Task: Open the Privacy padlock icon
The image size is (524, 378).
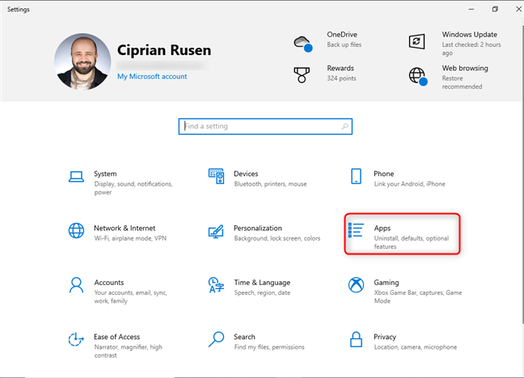Action: [x=356, y=339]
